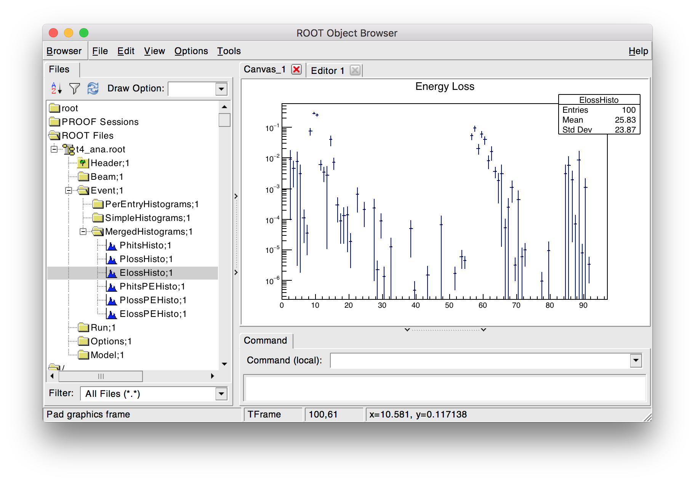
Task: Click the alphabetical sort icon
Action: (x=56, y=88)
